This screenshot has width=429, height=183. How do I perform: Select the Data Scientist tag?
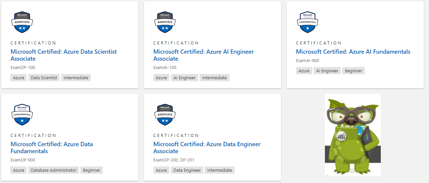point(44,78)
